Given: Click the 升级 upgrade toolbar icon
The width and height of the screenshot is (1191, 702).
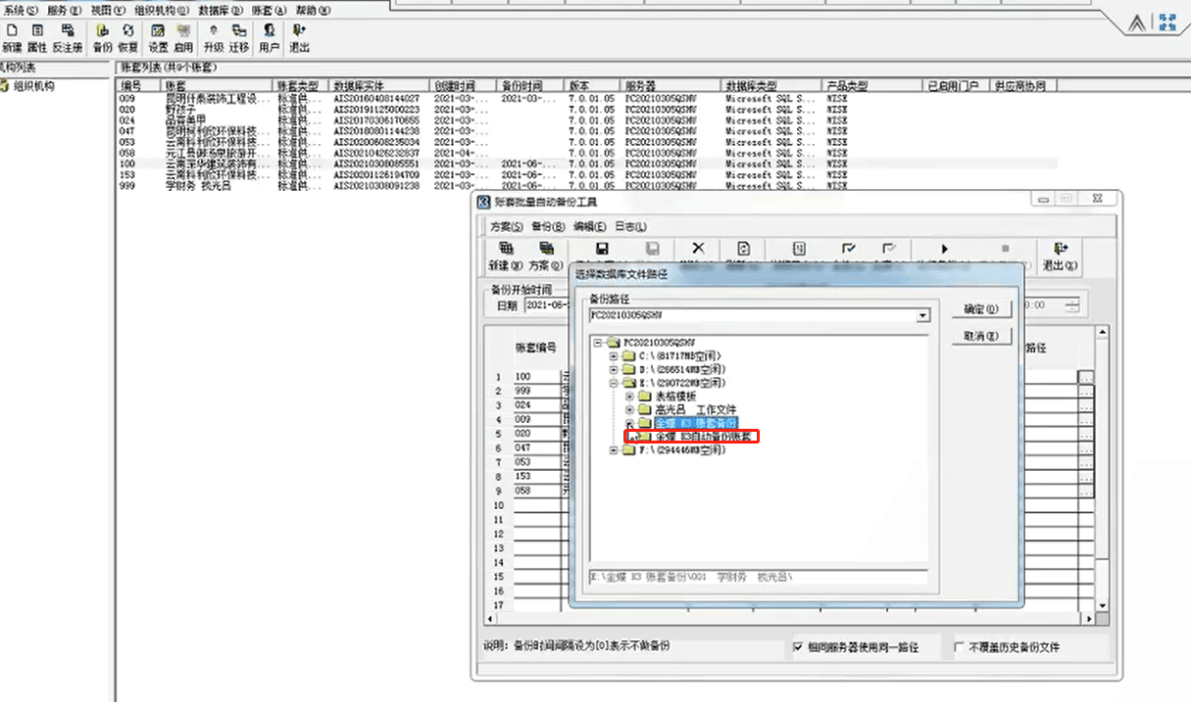Looking at the screenshot, I should (x=213, y=36).
